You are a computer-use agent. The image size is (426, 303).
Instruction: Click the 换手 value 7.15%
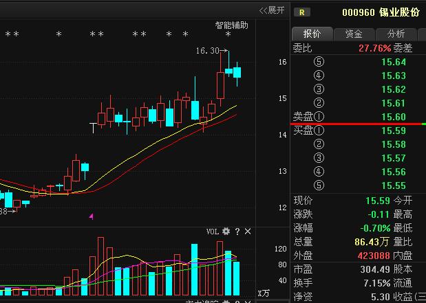pos(377,283)
